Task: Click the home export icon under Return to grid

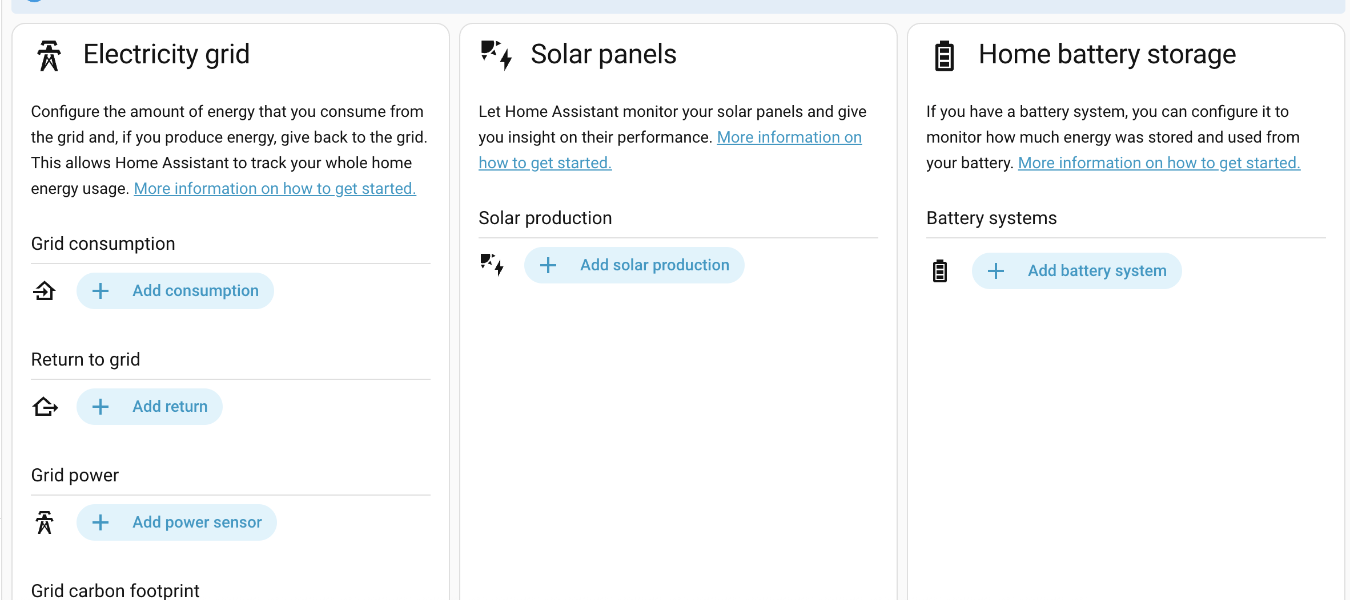Action: [45, 407]
